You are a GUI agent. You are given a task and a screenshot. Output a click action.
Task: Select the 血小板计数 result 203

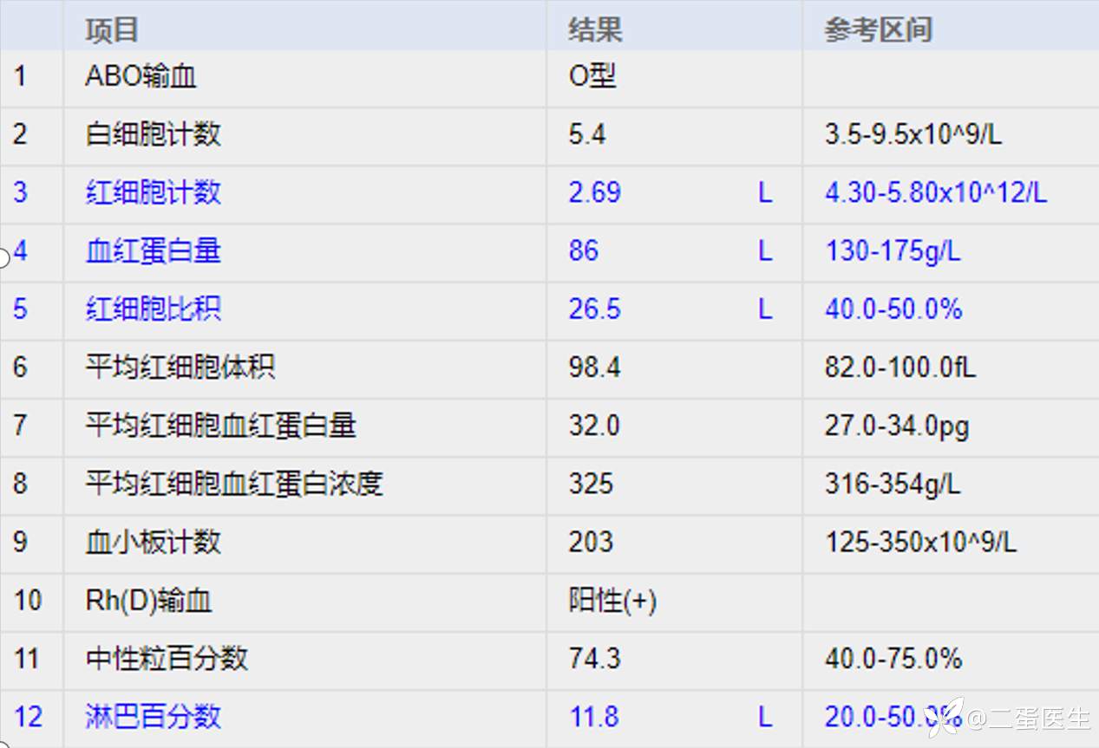click(591, 542)
